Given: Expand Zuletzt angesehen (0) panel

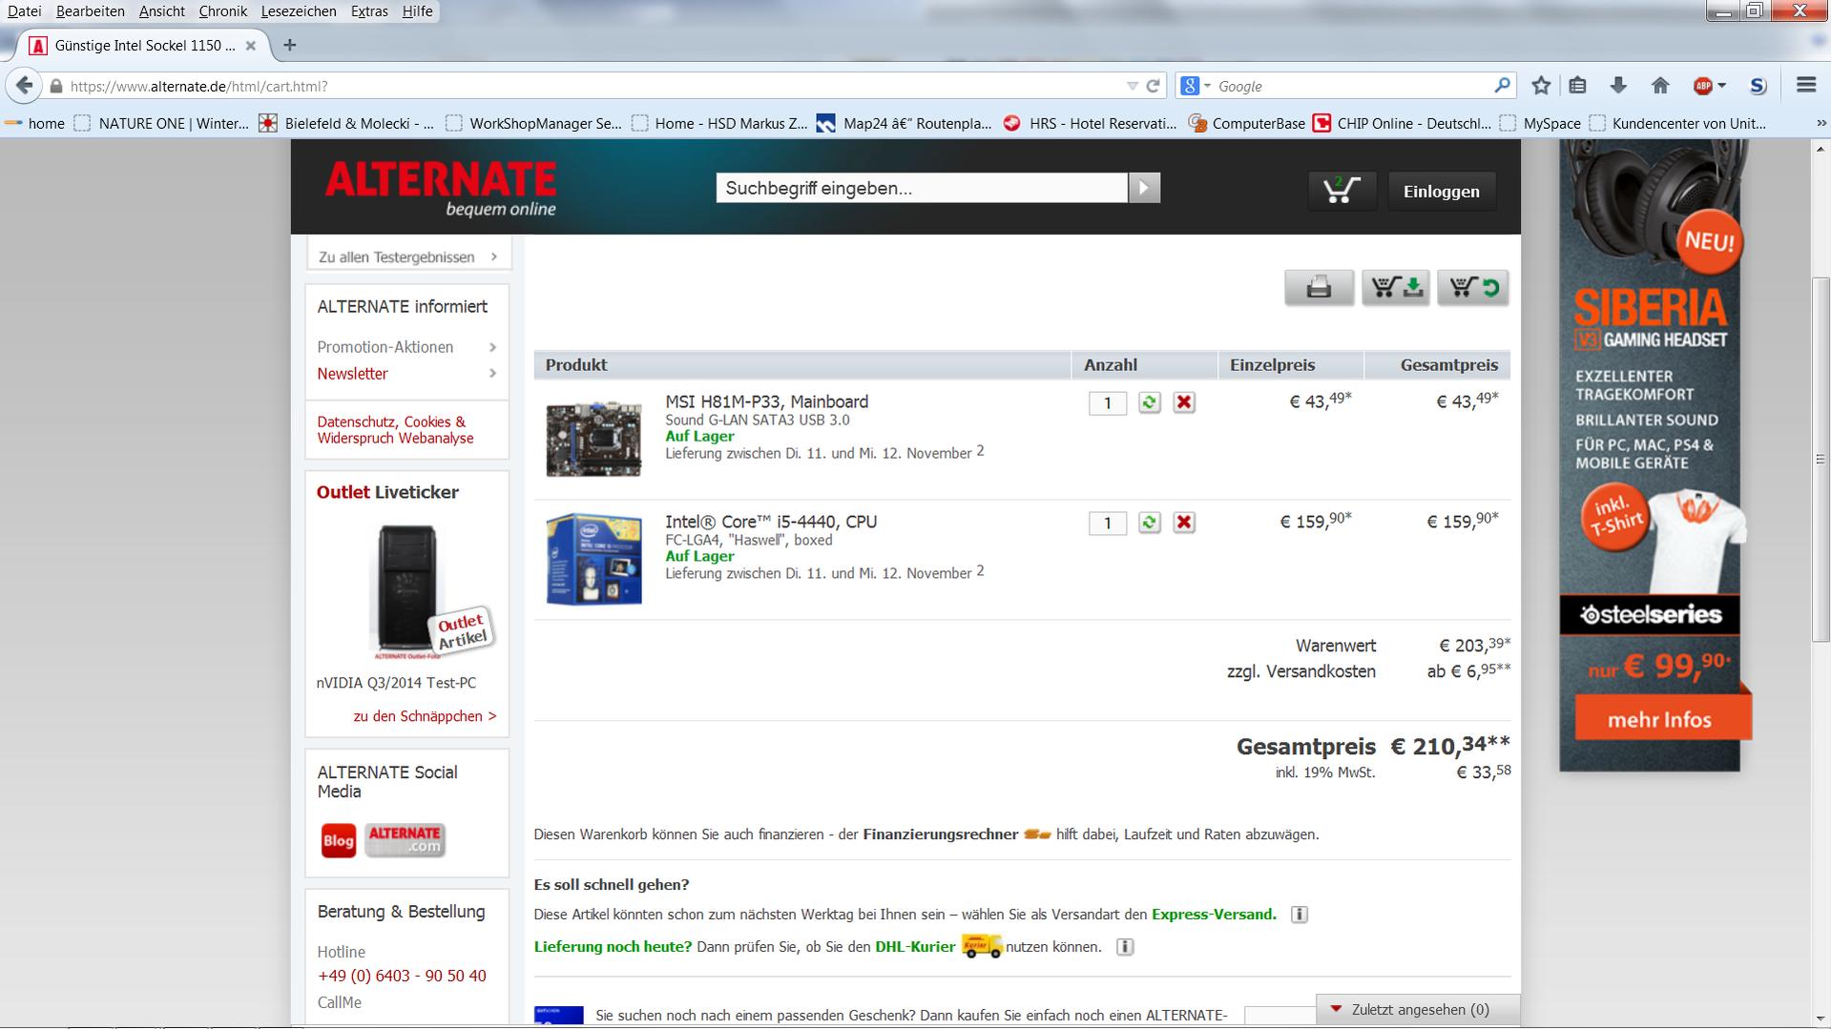Looking at the screenshot, I should [x=1418, y=1009].
